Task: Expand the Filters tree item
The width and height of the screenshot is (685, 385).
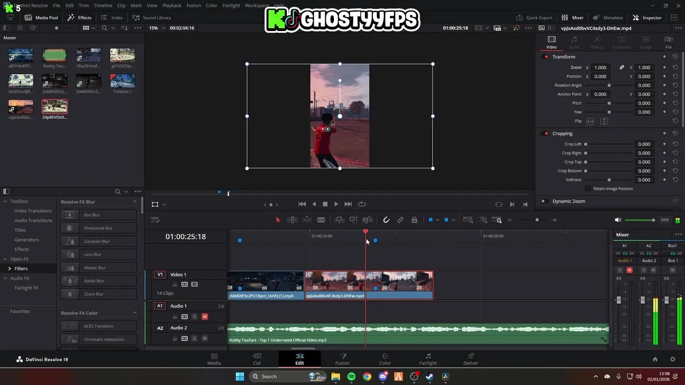Action: tap(9, 268)
